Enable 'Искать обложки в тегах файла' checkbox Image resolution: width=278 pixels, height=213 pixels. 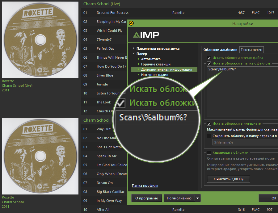click(x=209, y=58)
